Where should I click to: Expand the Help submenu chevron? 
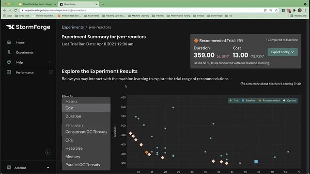pos(49,62)
